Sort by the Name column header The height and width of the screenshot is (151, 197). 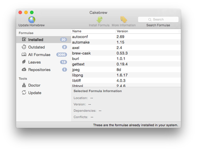[93, 31]
